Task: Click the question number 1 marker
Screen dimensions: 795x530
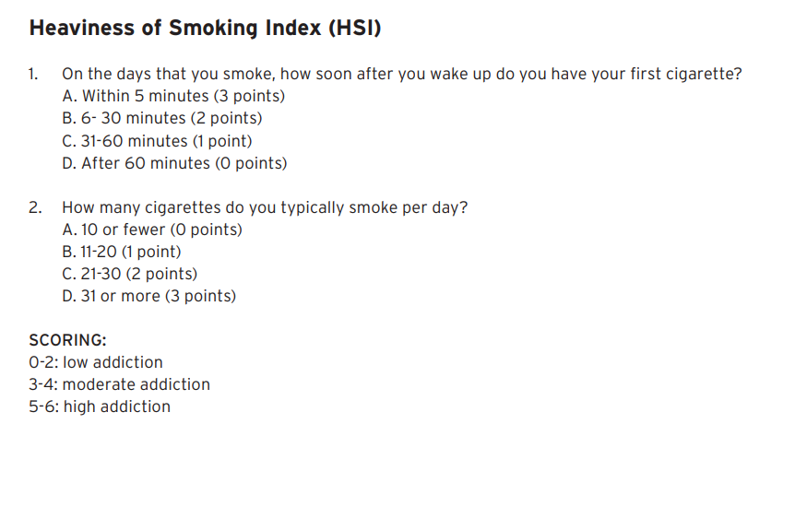Action: tap(34, 75)
